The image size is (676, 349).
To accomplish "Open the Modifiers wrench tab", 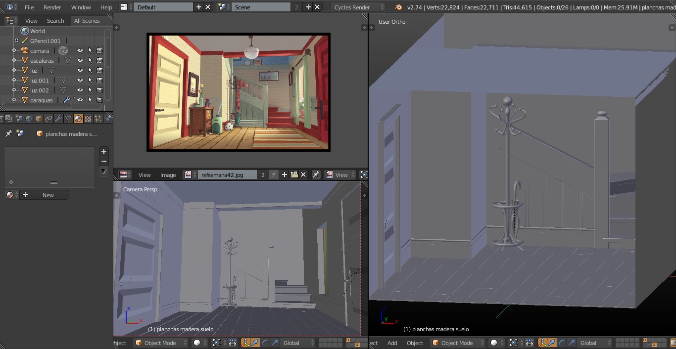I will click(58, 119).
